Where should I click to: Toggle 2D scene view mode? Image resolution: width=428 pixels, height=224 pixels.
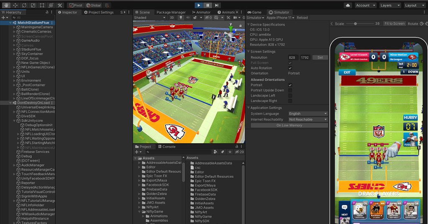point(172,17)
